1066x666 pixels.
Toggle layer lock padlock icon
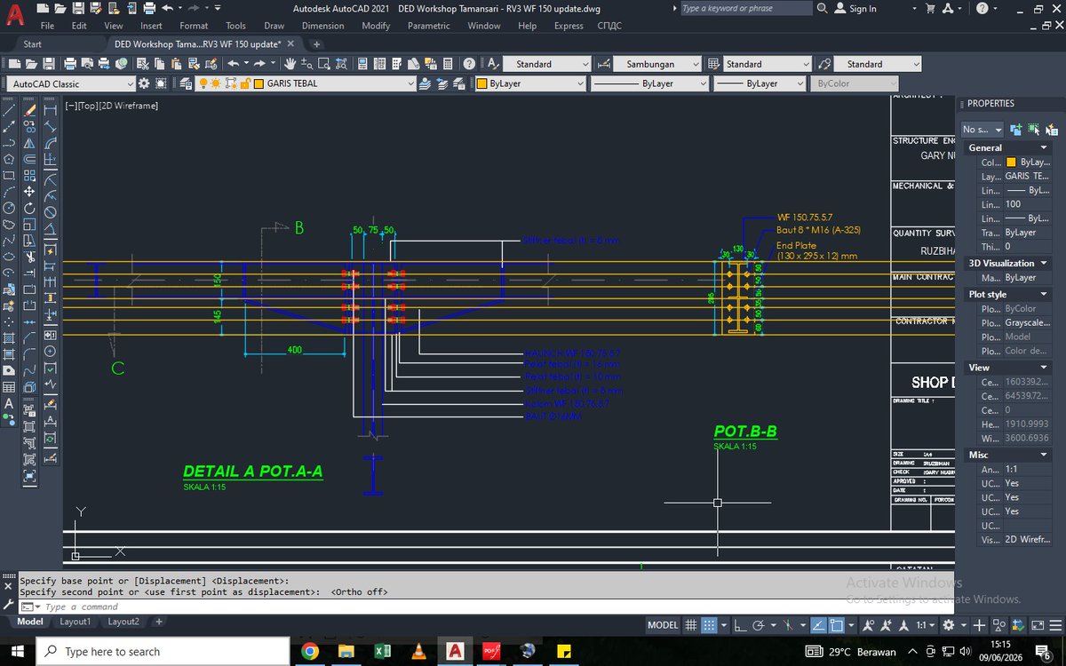pos(244,83)
